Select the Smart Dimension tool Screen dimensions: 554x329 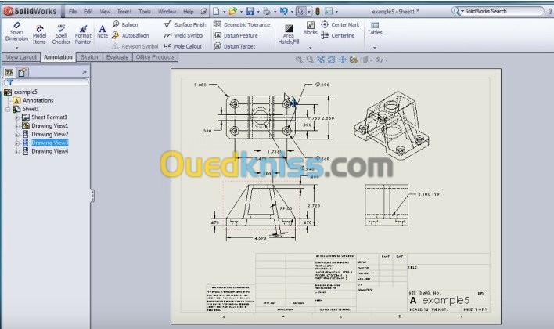click(x=16, y=32)
